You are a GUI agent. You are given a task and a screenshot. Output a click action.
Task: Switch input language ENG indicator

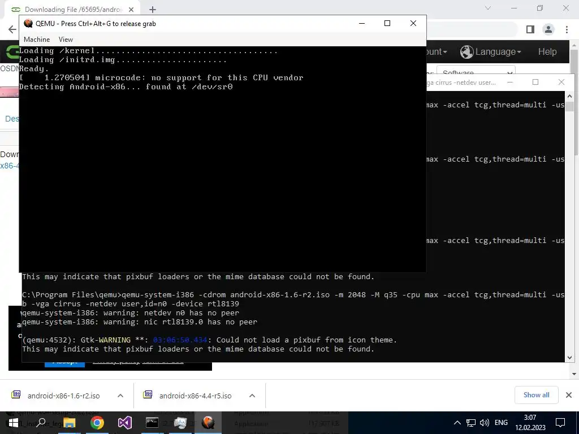point(501,423)
